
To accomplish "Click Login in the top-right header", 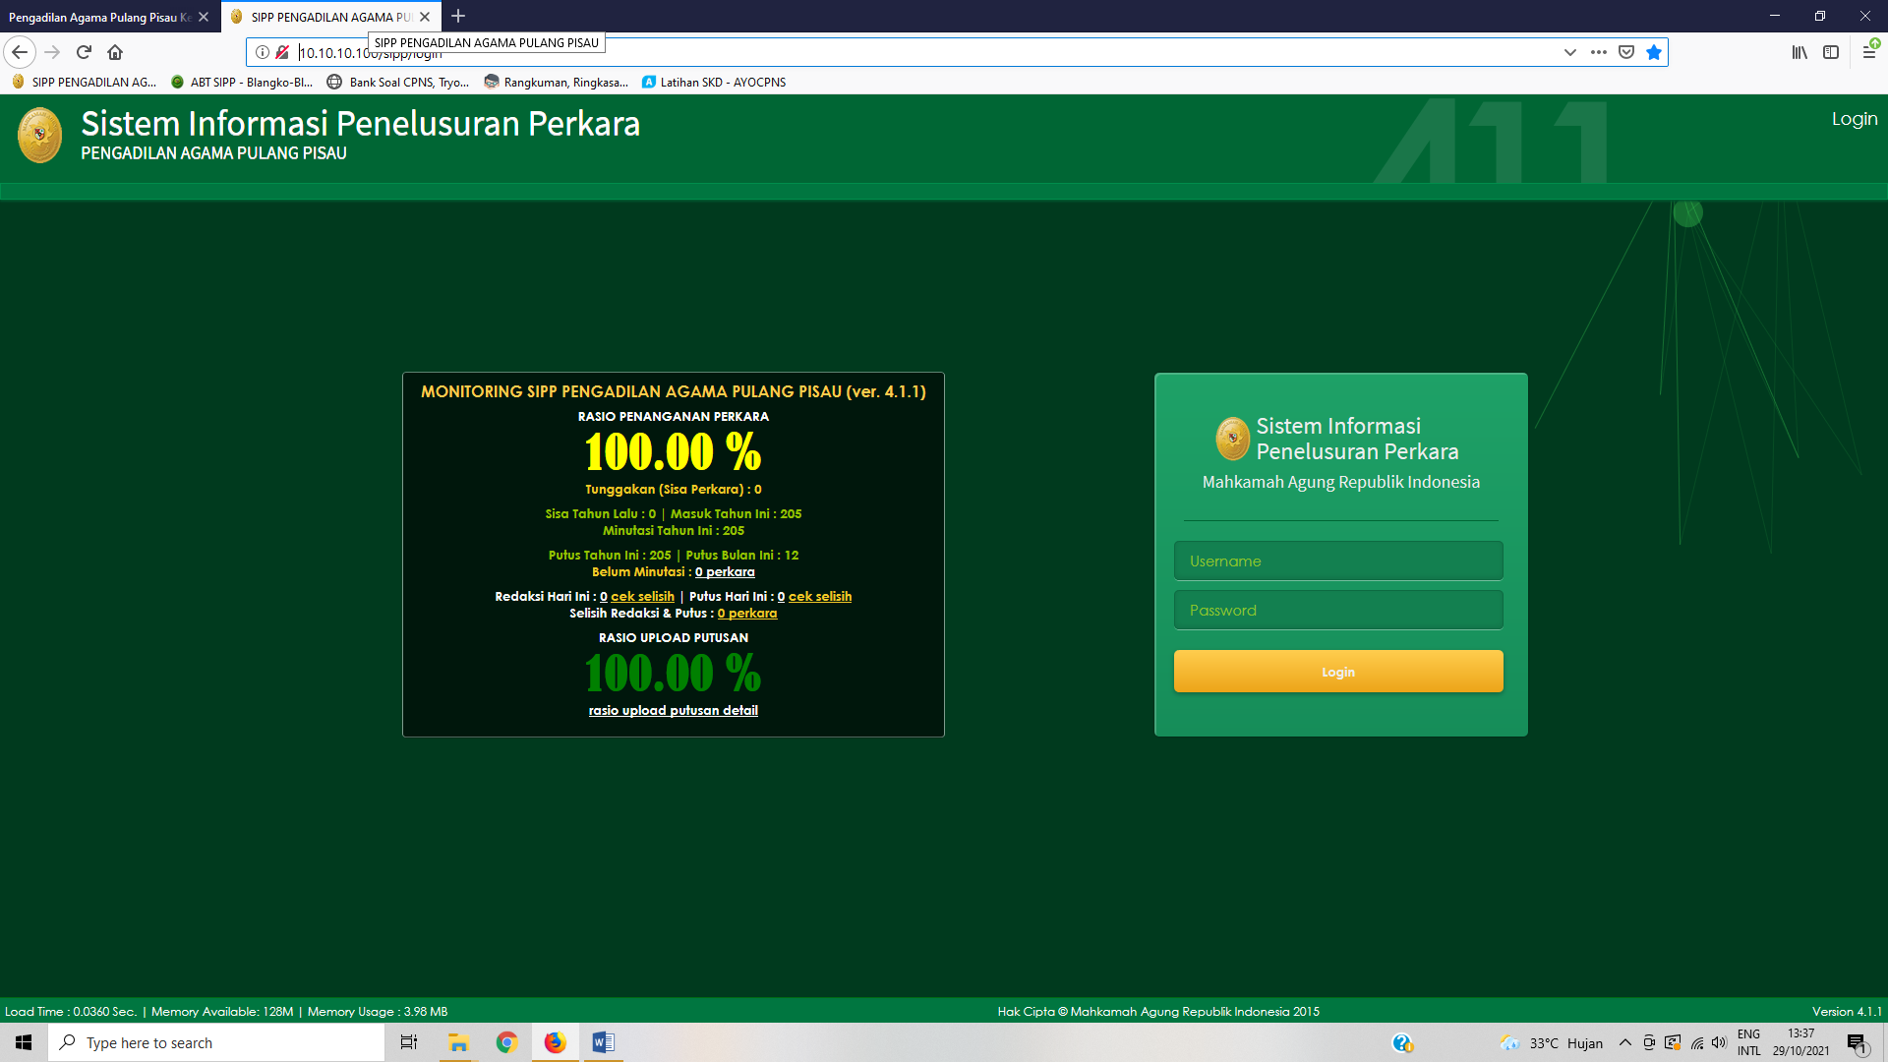I will 1854,119.
